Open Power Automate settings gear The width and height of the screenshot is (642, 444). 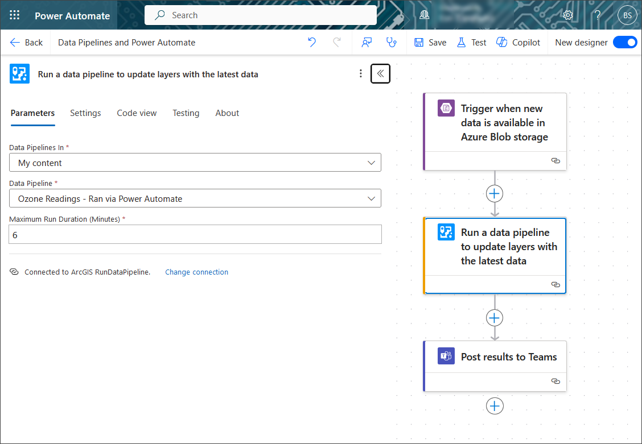click(x=567, y=15)
